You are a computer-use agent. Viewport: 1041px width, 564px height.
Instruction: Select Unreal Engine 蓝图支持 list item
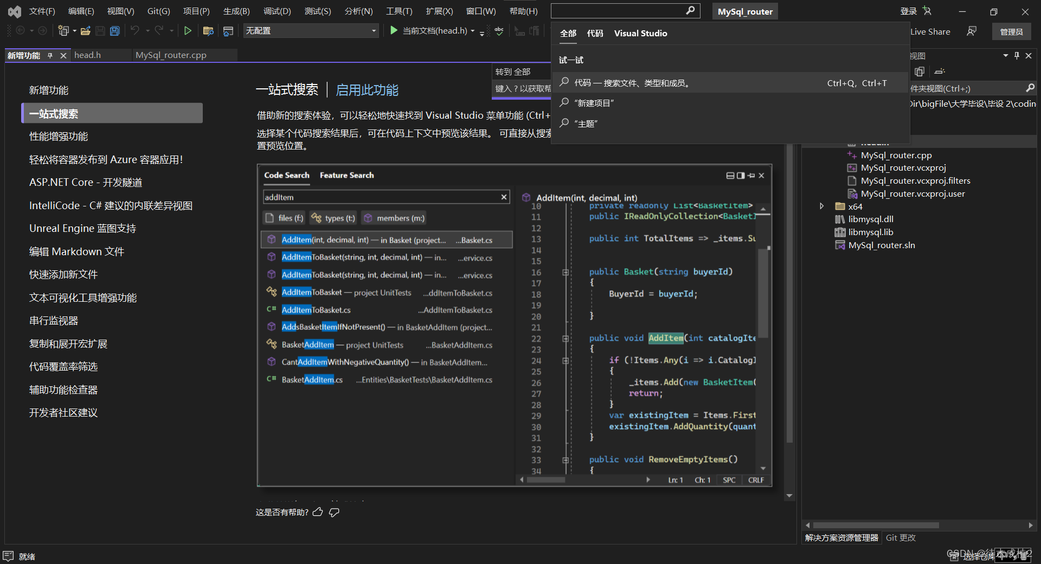[82, 229]
